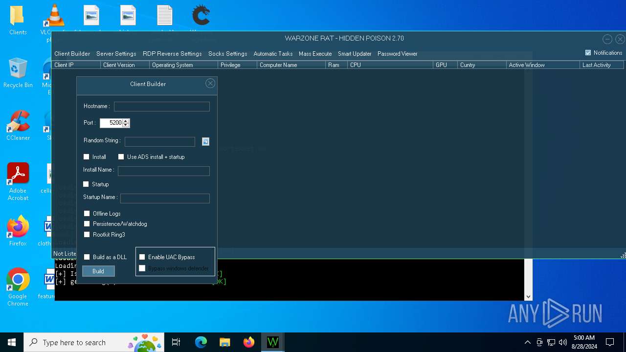The image size is (626, 352).
Task: Toggle the Enable UAC Bypass checkbox
Action: [x=142, y=257]
